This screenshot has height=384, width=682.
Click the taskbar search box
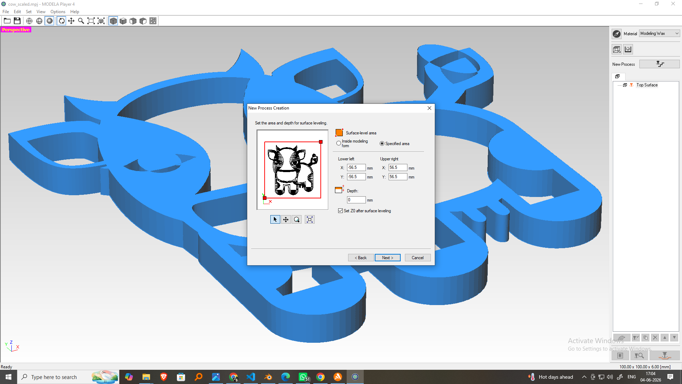click(x=68, y=377)
